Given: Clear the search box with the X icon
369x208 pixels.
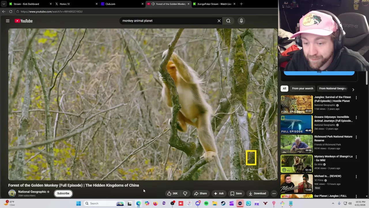Looking at the screenshot, I should [x=219, y=21].
